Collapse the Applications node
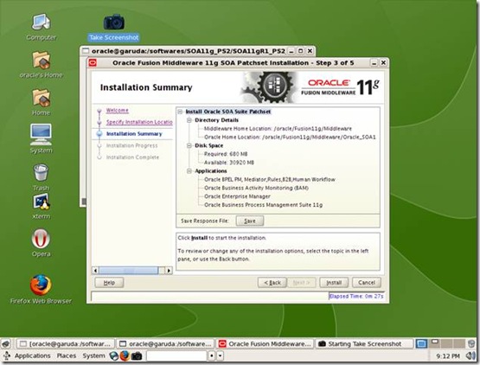 tap(189, 171)
